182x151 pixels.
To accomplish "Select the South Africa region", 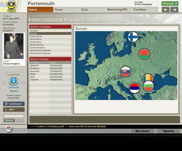I will click(50, 42).
